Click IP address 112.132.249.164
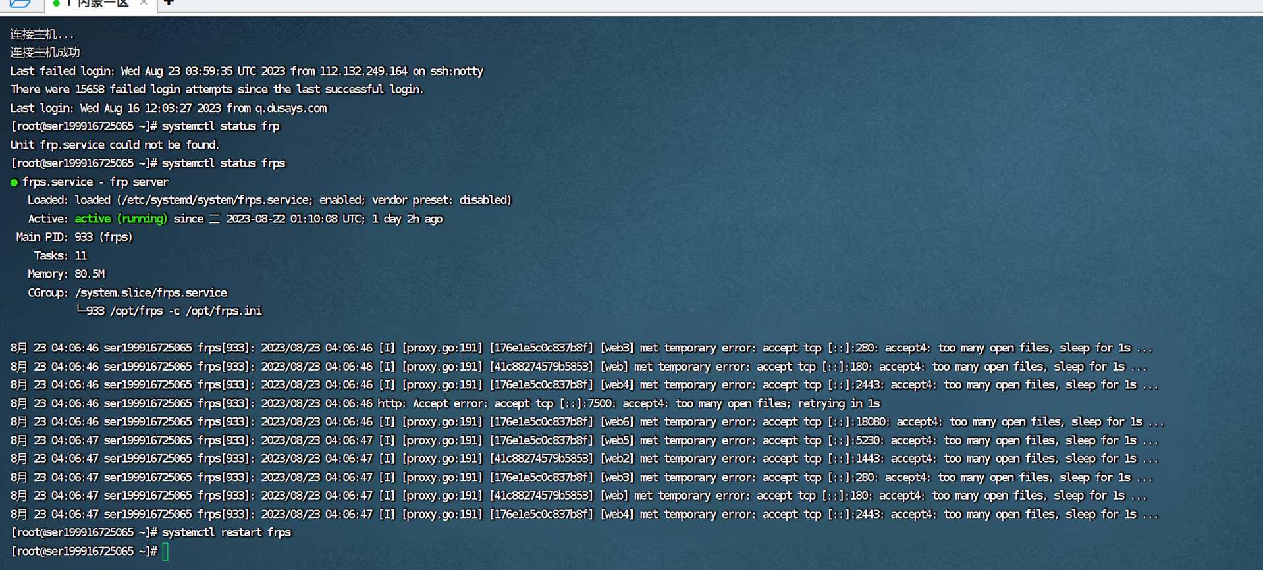 363,71
